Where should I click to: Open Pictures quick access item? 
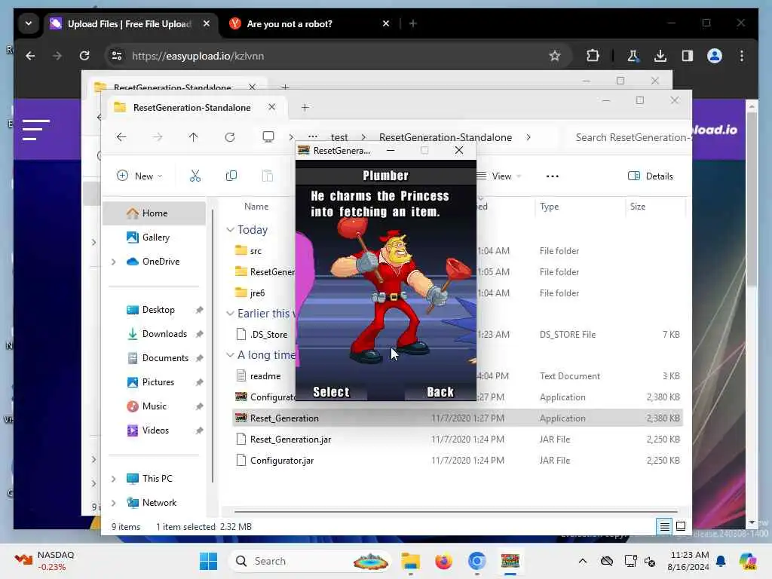[x=158, y=382]
